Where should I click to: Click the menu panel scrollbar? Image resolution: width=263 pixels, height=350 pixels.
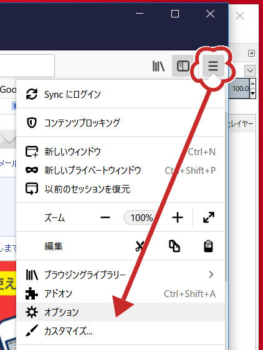(x=226, y=196)
